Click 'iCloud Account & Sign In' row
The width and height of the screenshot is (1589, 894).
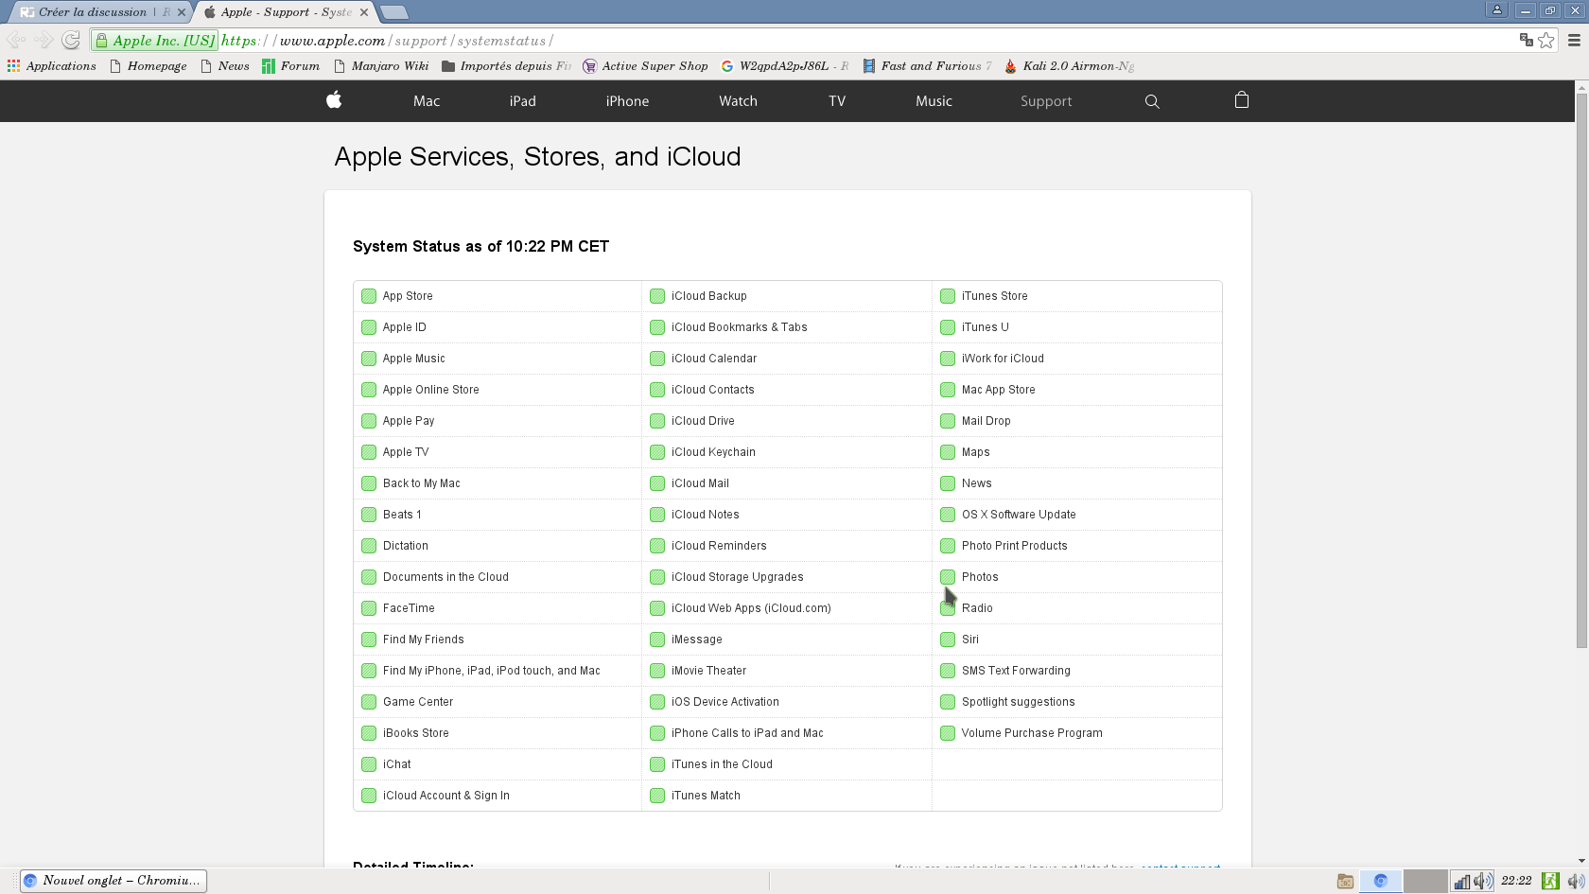coord(498,796)
